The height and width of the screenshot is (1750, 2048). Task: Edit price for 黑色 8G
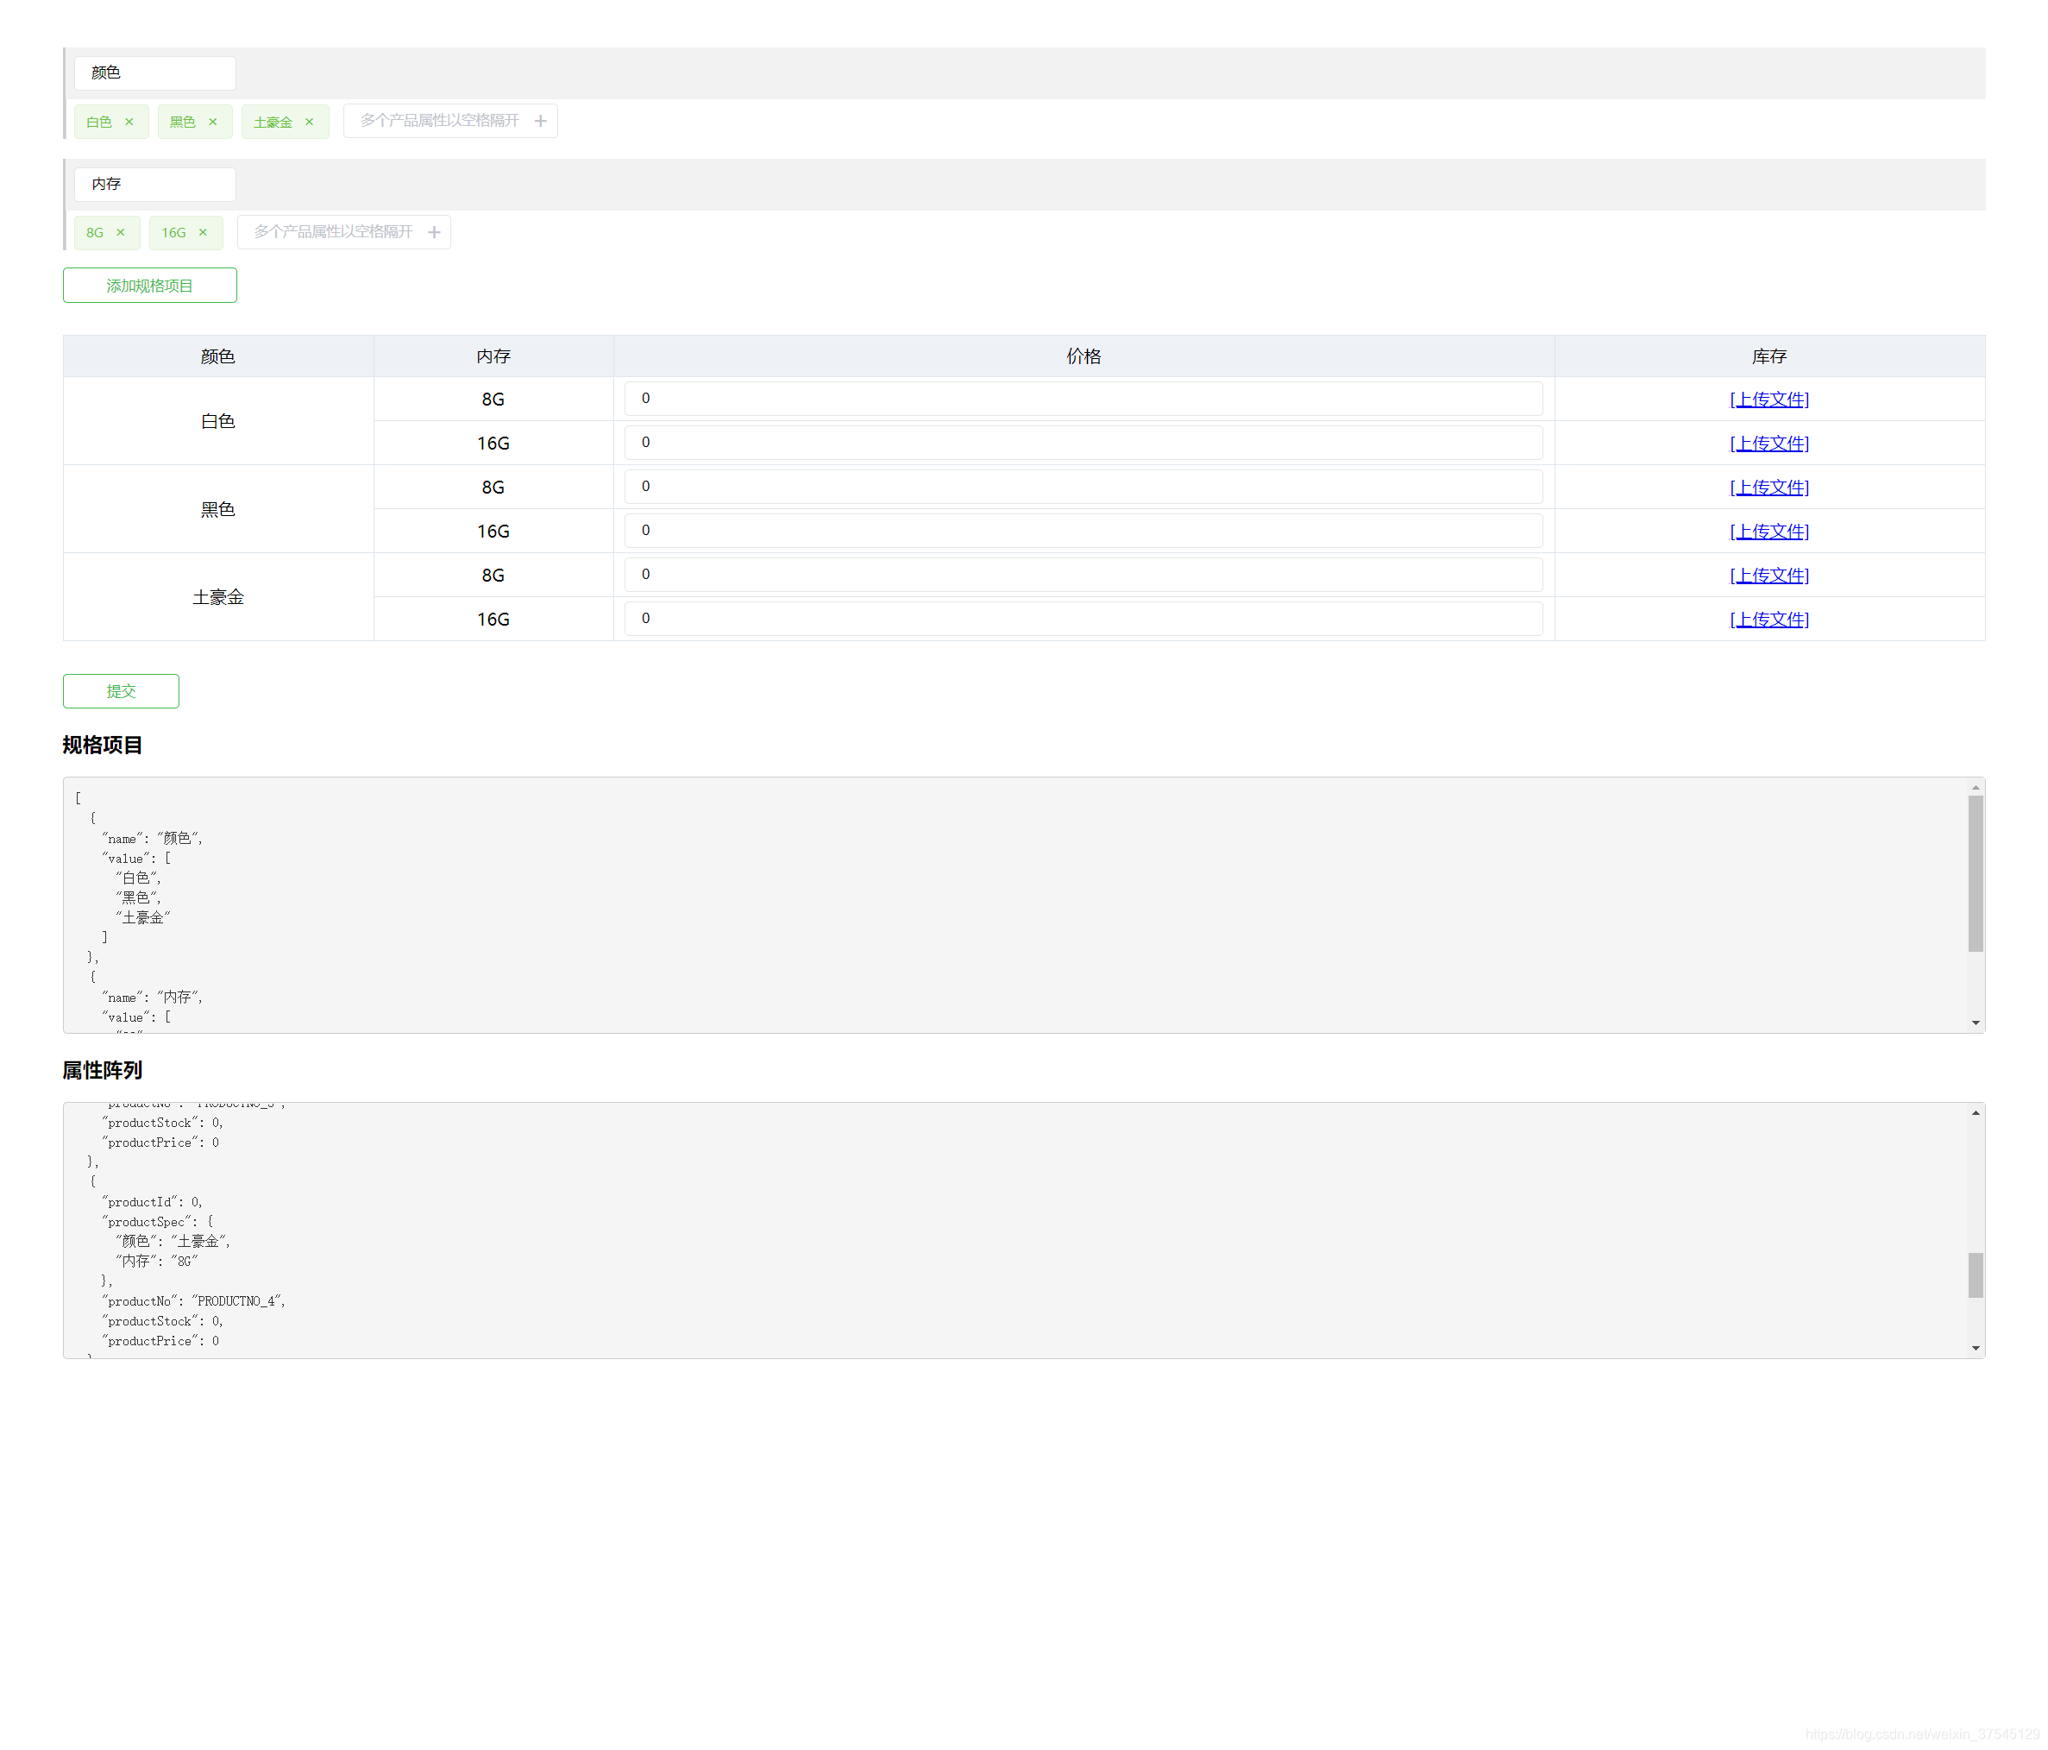(1084, 487)
